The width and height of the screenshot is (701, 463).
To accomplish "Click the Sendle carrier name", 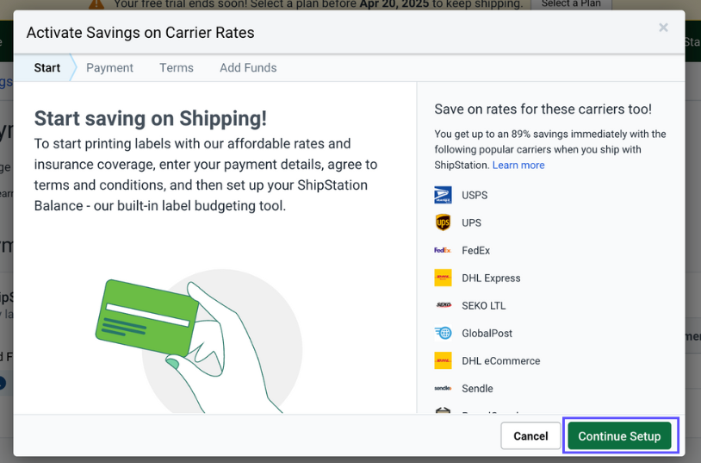I will coord(477,388).
